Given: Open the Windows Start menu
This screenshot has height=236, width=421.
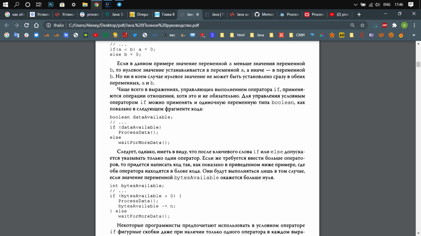Looking at the screenshot, I should [5, 5].
